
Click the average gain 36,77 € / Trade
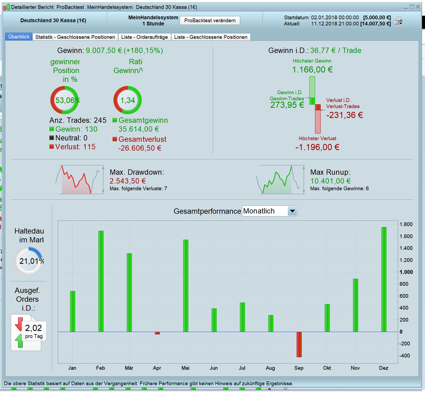[x=336, y=50]
